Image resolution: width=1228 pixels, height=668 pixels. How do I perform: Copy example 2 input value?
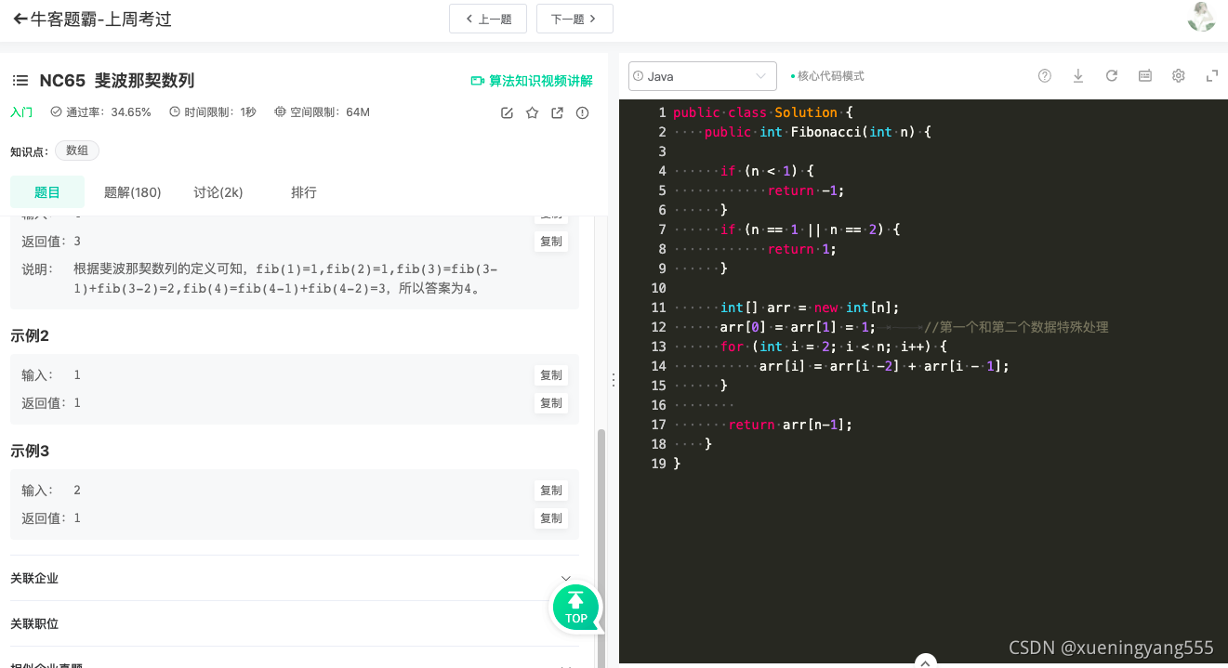551,375
